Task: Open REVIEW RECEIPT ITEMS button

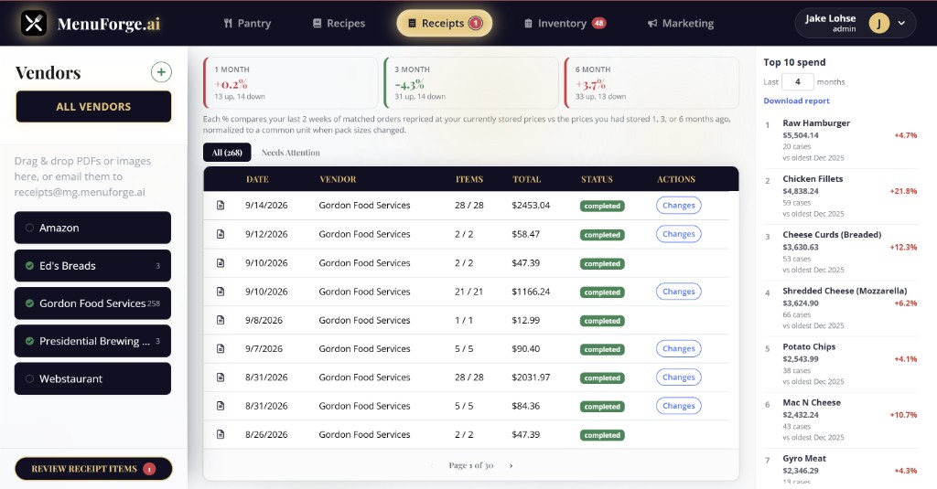Action: 94,469
